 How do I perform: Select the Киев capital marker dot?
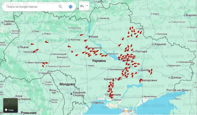click(x=90, y=37)
